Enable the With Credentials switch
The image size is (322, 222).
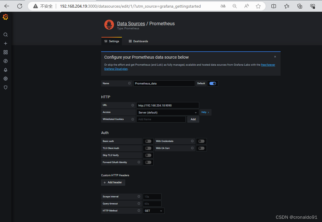coord(201,141)
